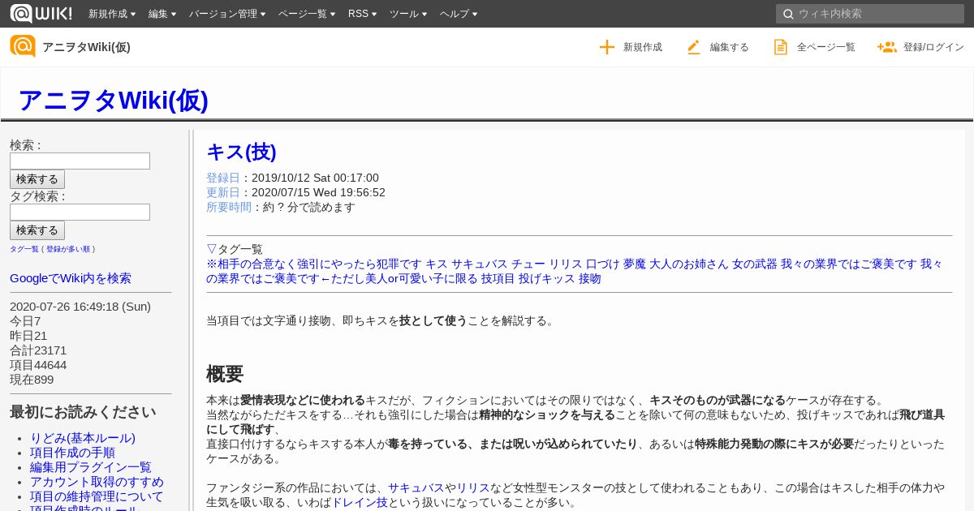Expand the ページ一覧 menu
Image resolution: width=974 pixels, height=511 pixels.
point(307,14)
